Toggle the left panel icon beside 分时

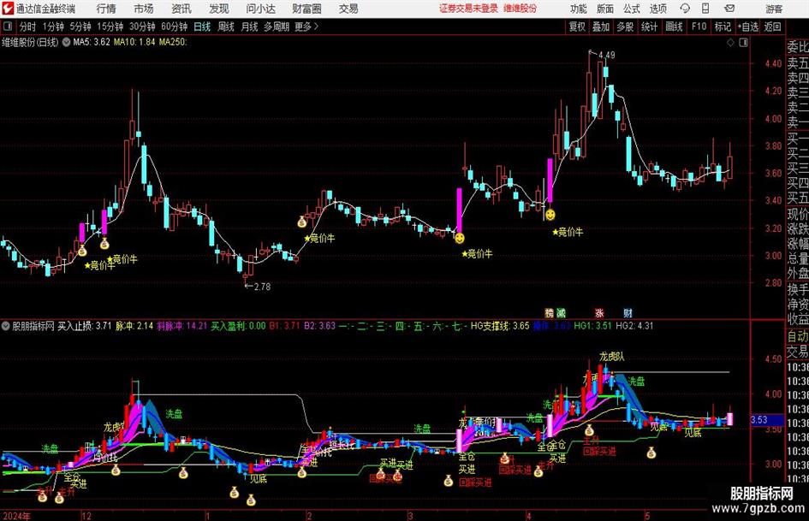coord(8,27)
